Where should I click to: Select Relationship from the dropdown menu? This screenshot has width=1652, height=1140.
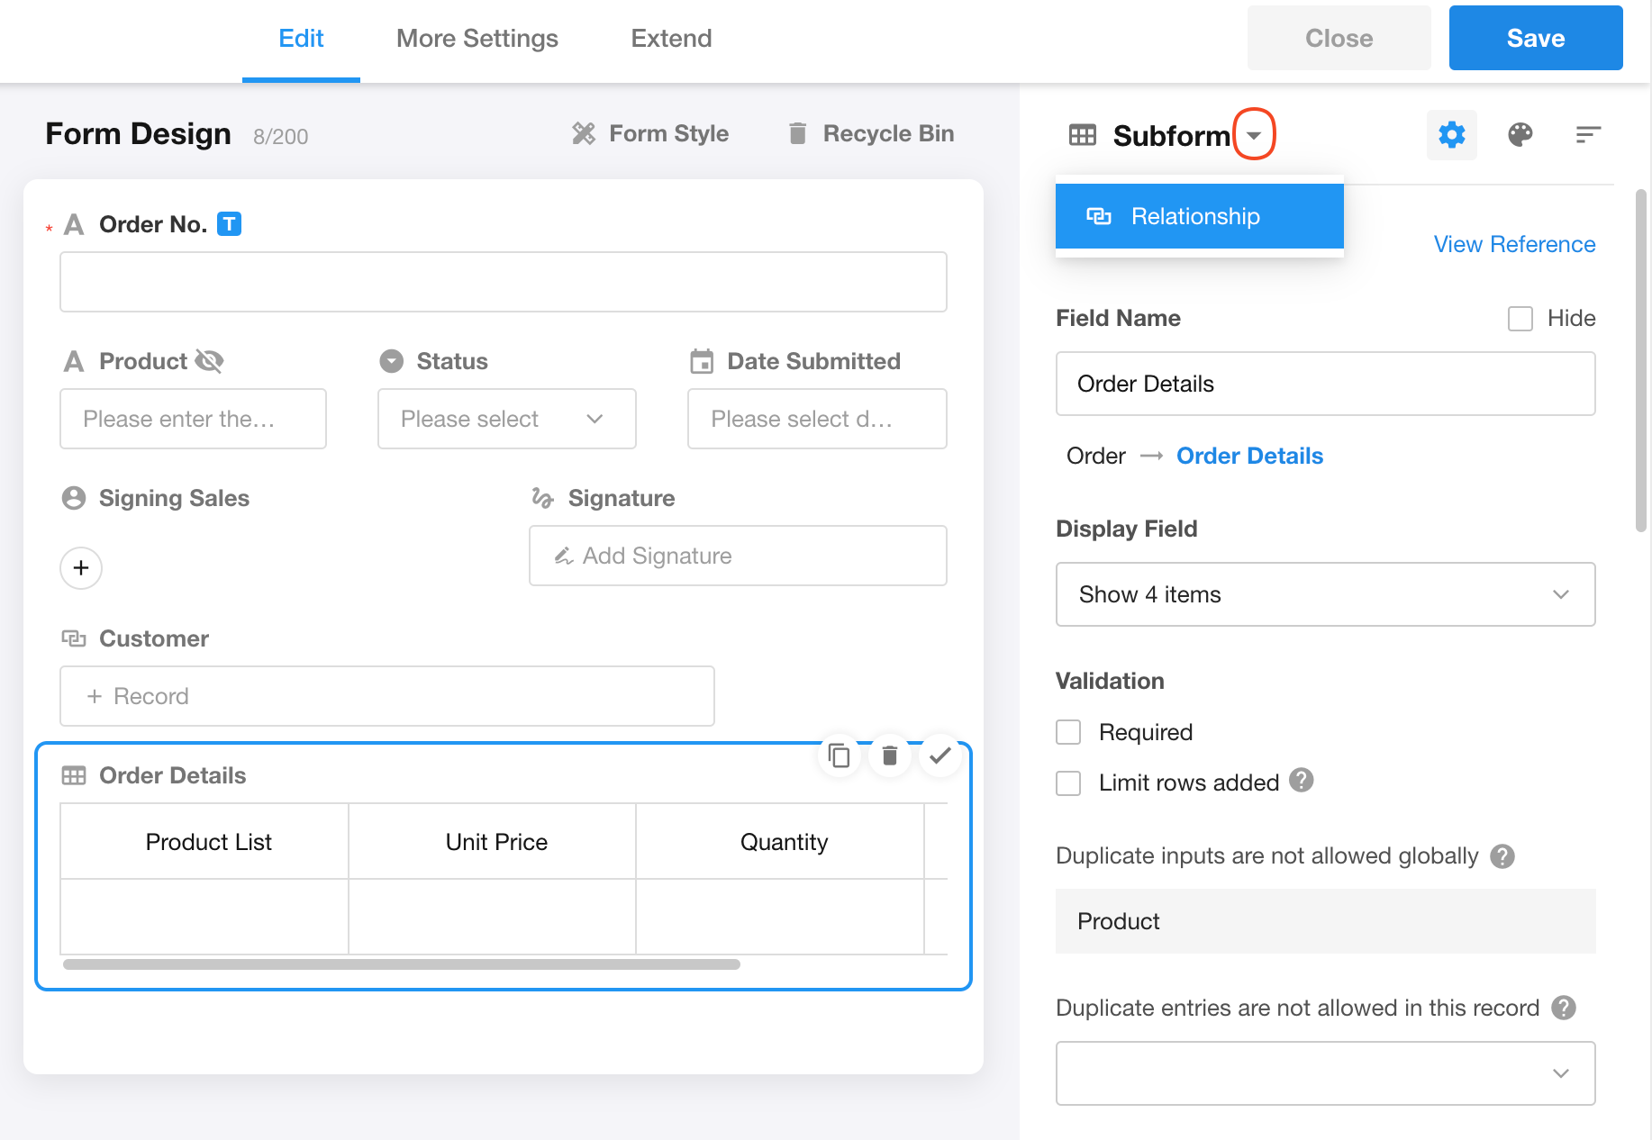click(x=1198, y=216)
